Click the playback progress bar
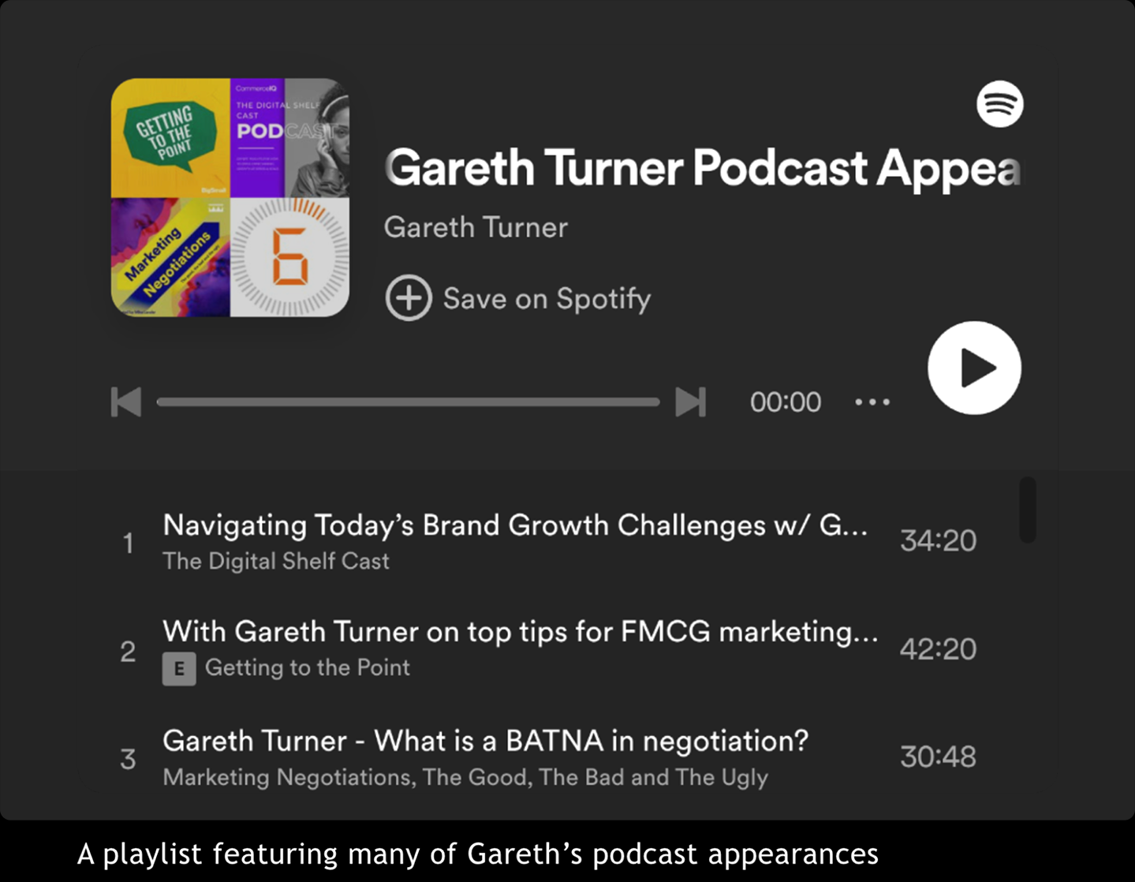1135x882 pixels. click(x=408, y=402)
